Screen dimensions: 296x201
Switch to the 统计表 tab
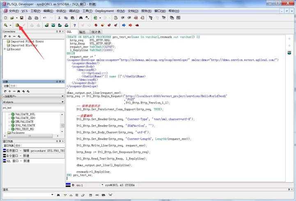coord(96,32)
